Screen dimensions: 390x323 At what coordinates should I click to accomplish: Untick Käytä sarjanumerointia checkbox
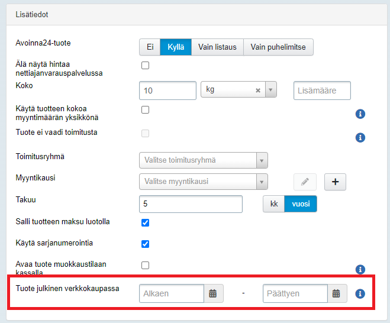click(145, 244)
